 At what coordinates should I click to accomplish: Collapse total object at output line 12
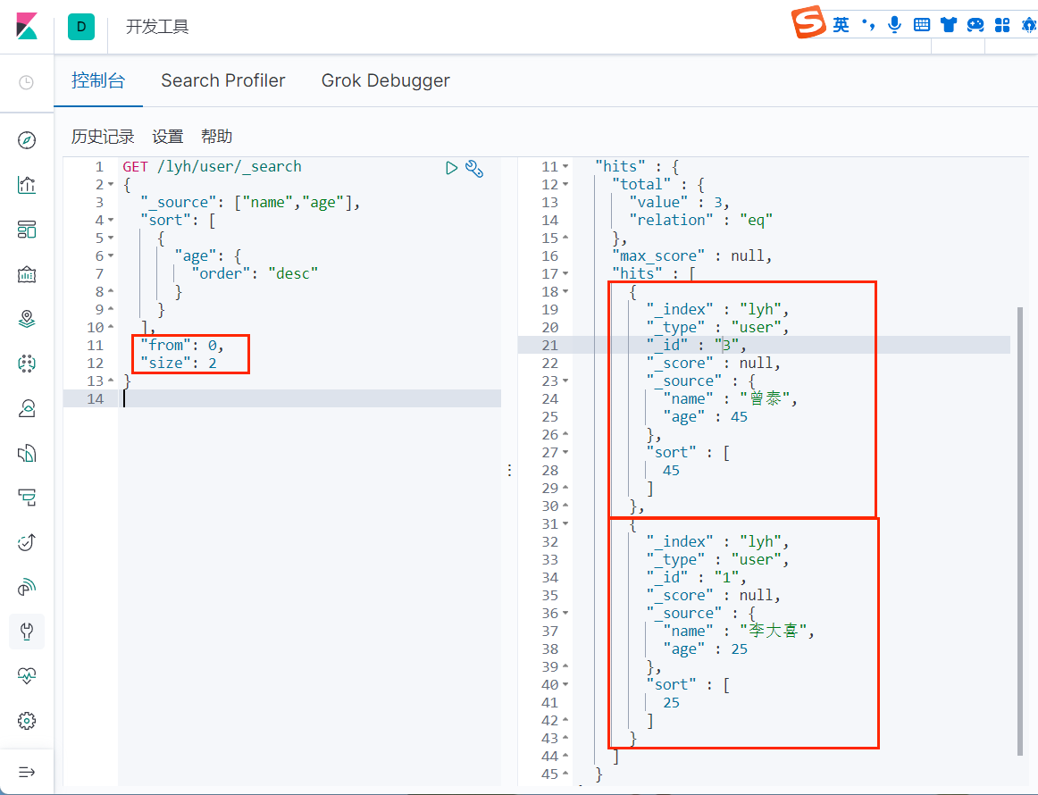(x=565, y=185)
